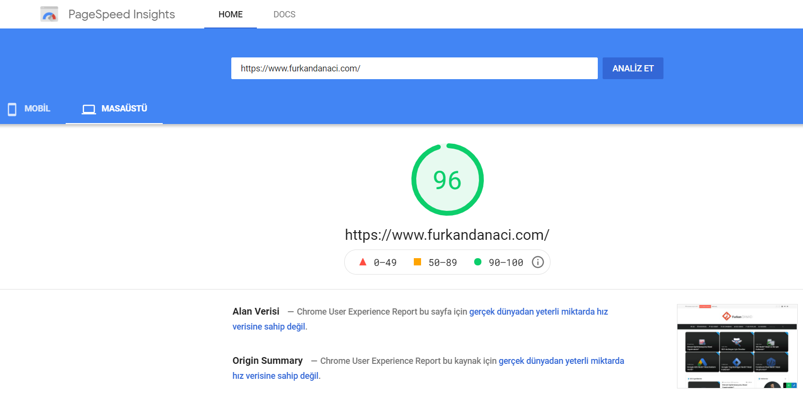Click the analyzed URL heading text
This screenshot has height=401, width=803.
pos(447,235)
